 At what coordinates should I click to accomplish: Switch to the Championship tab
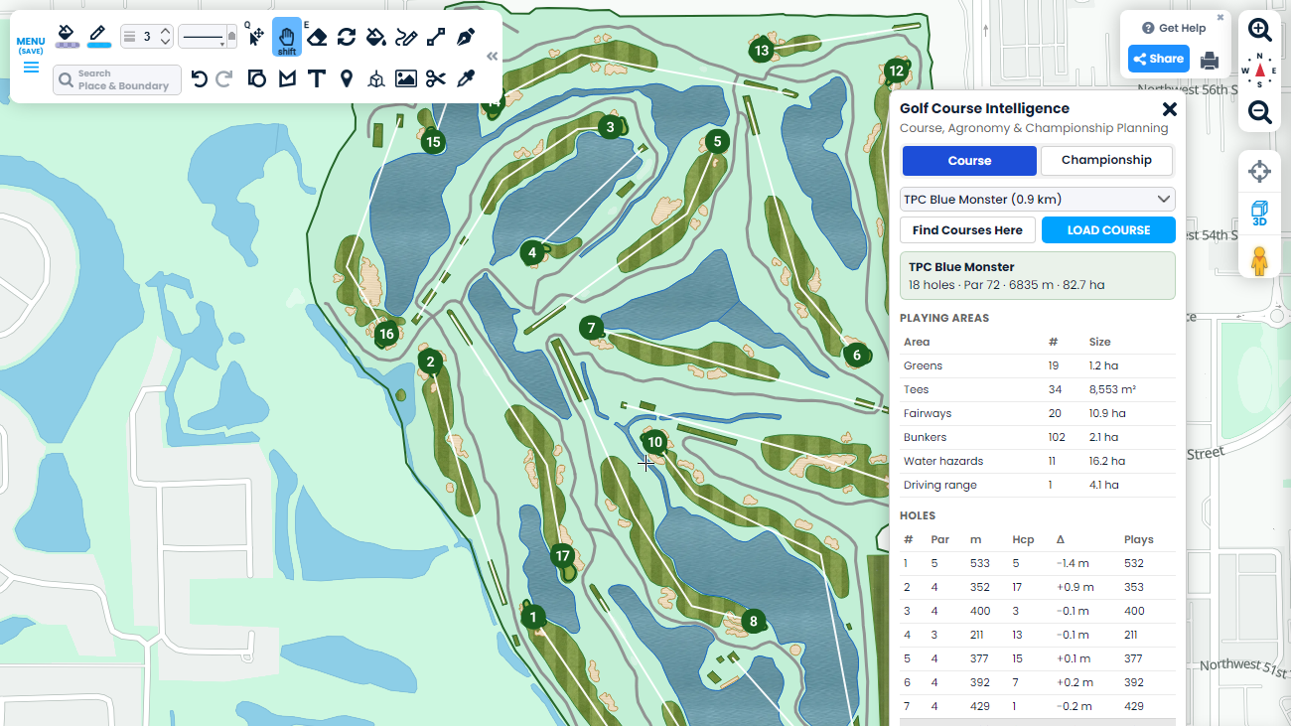(1106, 160)
